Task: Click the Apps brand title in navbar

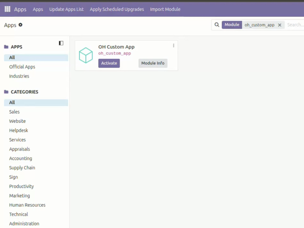Action: [x=20, y=9]
